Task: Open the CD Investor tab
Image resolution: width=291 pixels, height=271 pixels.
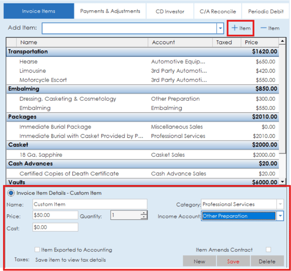Action: pos(170,11)
